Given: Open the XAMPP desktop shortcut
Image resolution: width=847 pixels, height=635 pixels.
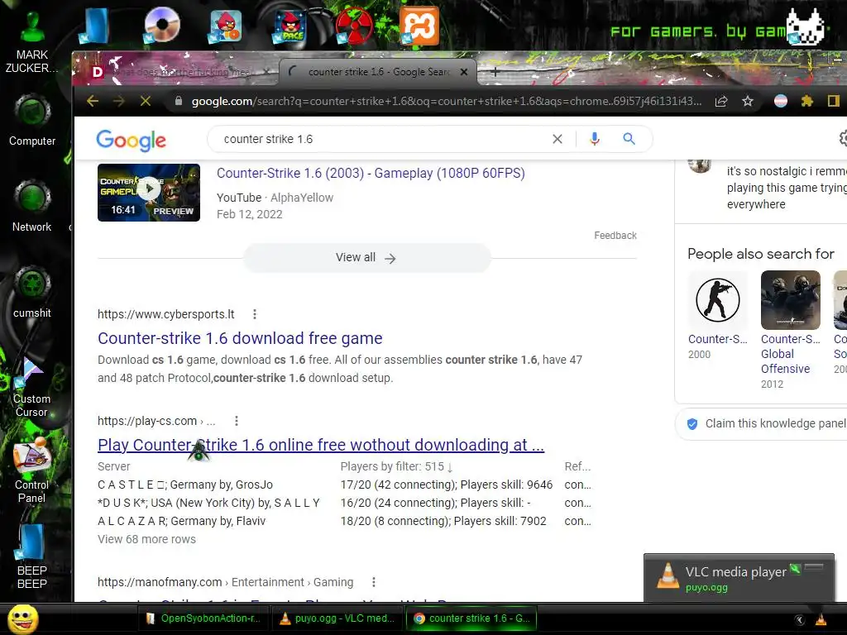Looking at the screenshot, I should [x=419, y=26].
